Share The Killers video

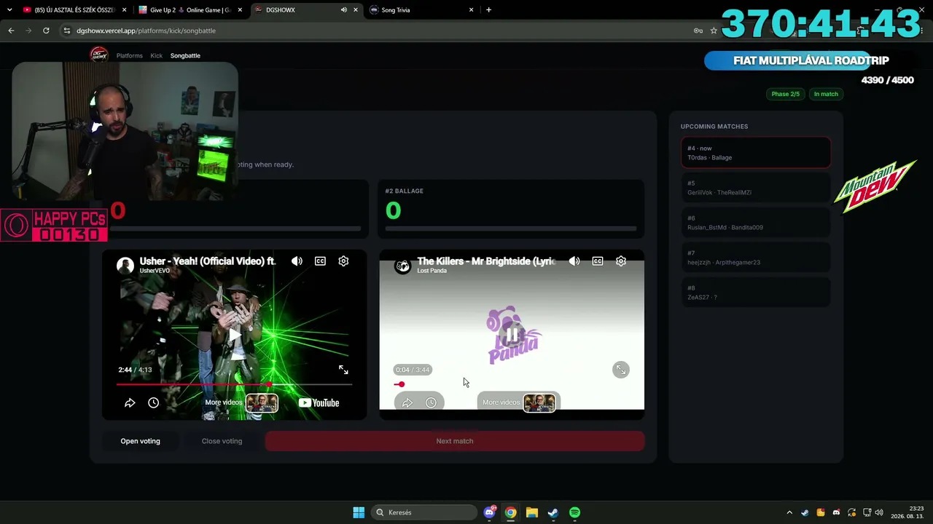407,402
